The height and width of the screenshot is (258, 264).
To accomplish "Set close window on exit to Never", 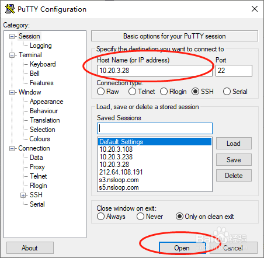I will click(140, 217).
